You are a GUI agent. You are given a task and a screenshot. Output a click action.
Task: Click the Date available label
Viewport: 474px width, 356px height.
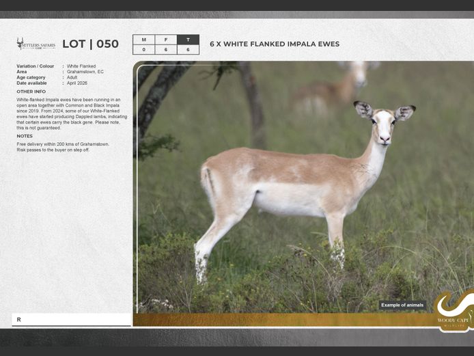coord(31,83)
